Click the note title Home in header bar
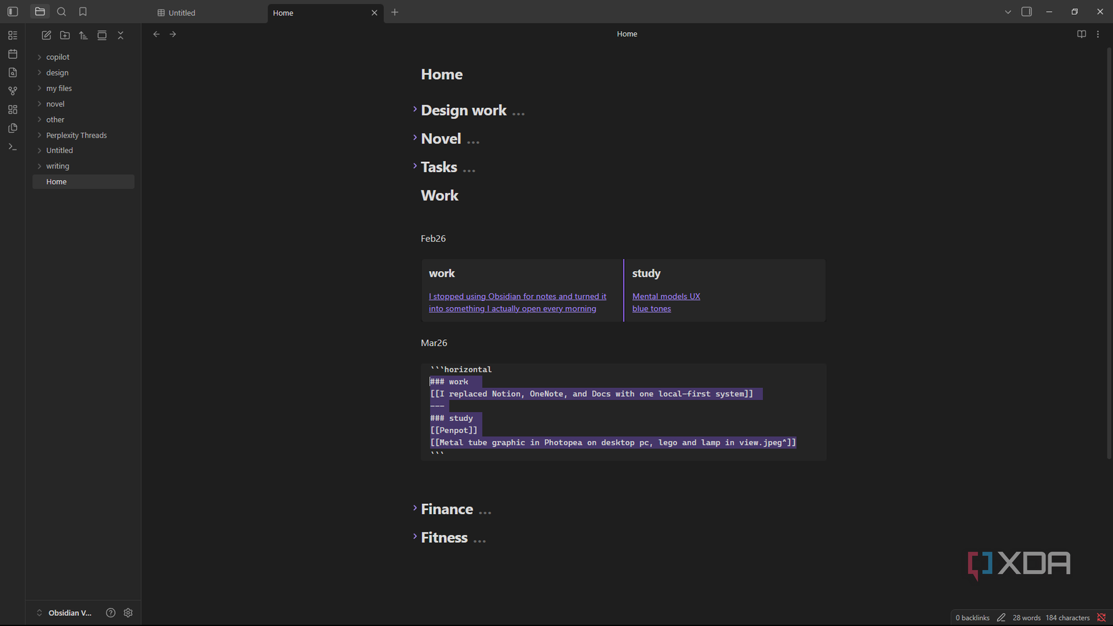The width and height of the screenshot is (1113, 626). click(627, 34)
